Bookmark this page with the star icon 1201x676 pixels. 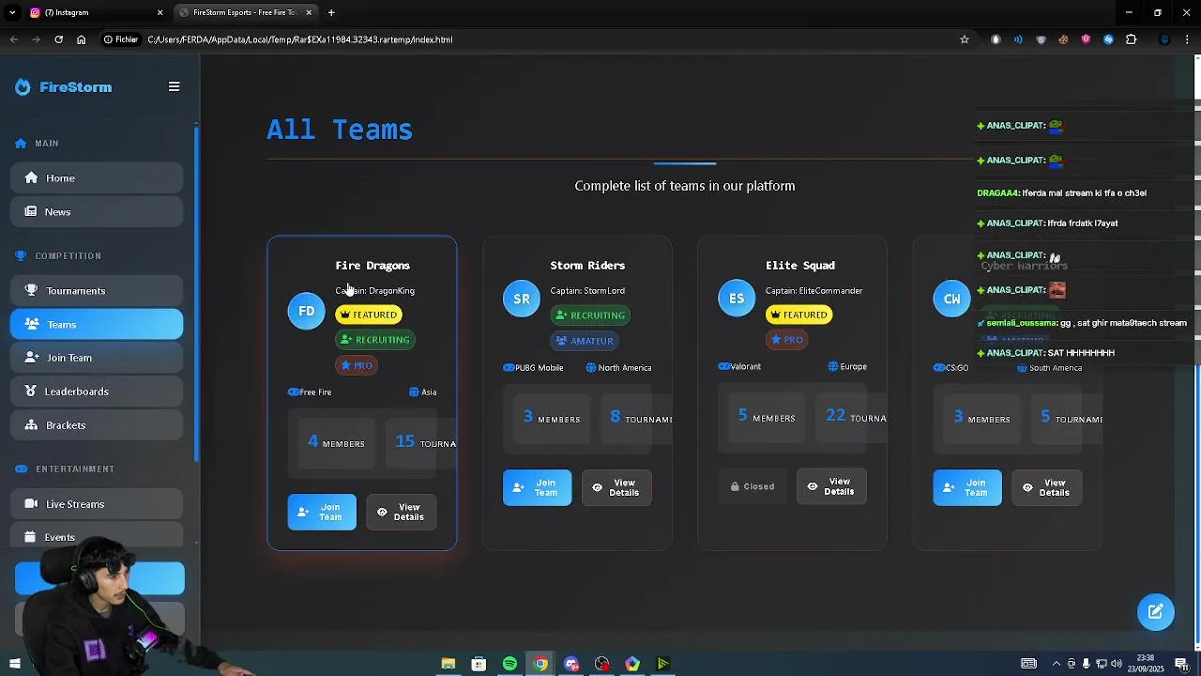point(964,39)
